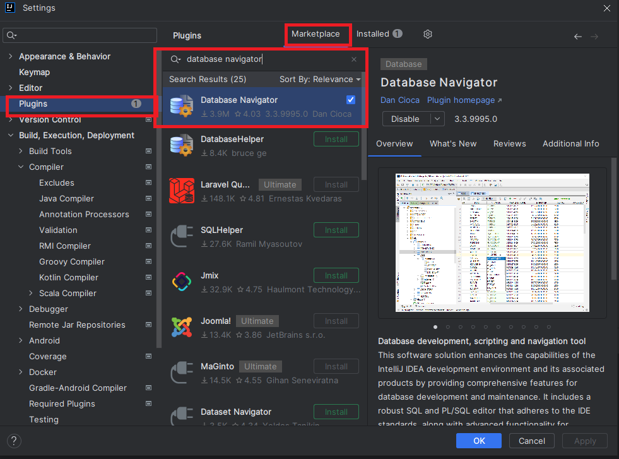Expand Appearance & Behavior settings
The image size is (619, 459).
[x=11, y=56]
